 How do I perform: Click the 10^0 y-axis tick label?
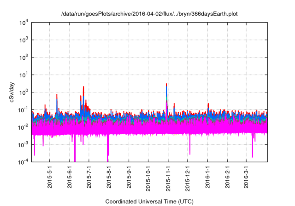(x=24, y=92)
